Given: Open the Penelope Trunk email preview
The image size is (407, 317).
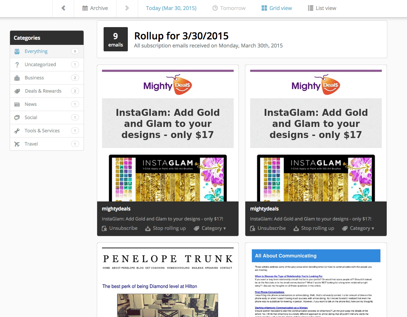Looking at the screenshot, I should click(168, 281).
